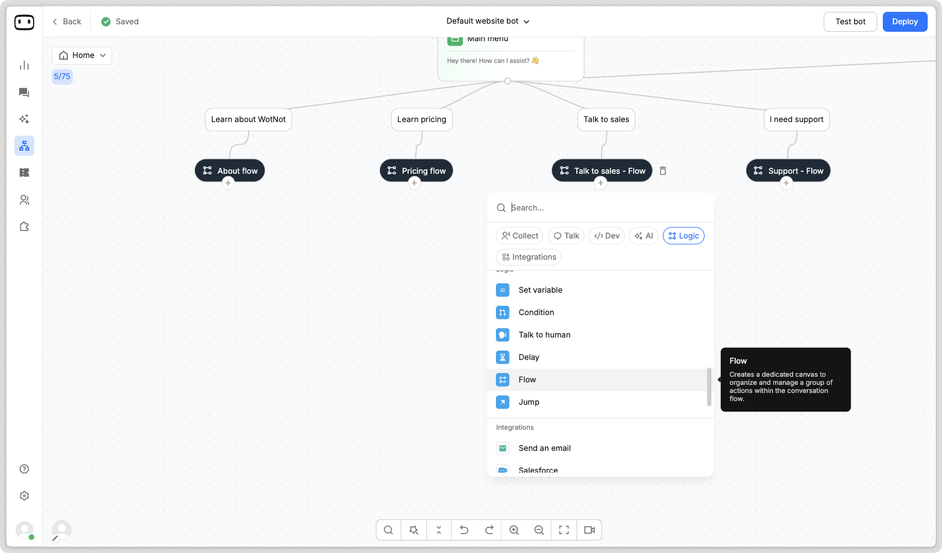Open the analytics bar chart sidebar icon
Viewport: 942px width, 553px height.
[24, 65]
